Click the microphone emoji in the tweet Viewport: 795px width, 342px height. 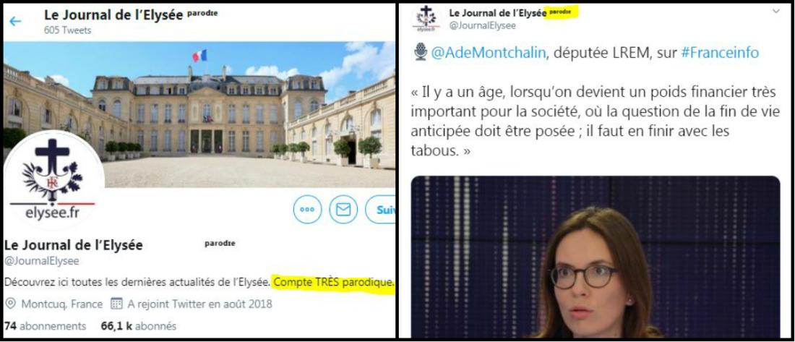[x=421, y=52]
